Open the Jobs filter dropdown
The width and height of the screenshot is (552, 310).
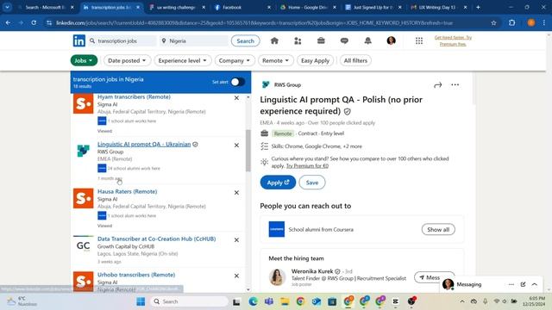pos(84,60)
